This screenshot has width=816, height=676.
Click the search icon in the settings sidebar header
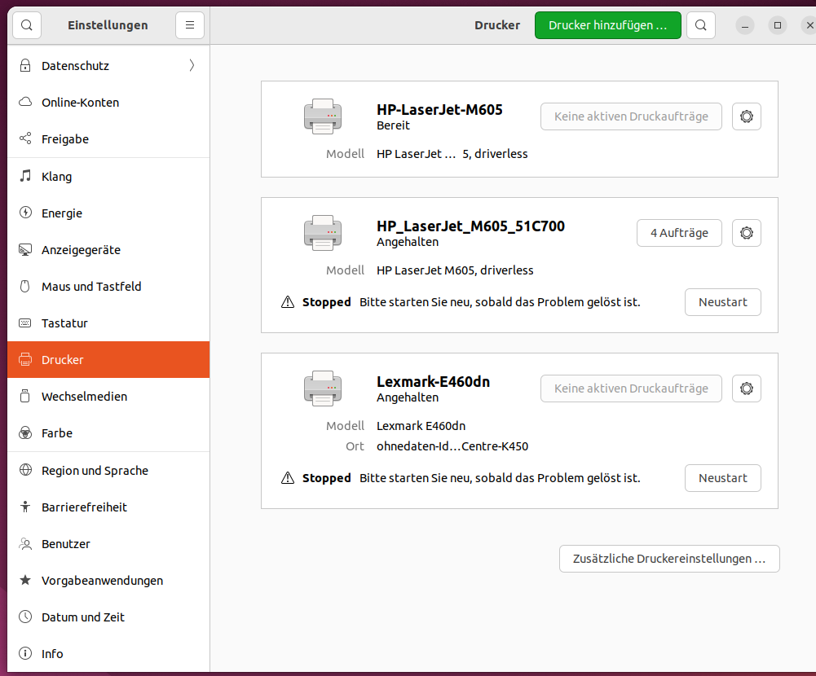(x=27, y=25)
